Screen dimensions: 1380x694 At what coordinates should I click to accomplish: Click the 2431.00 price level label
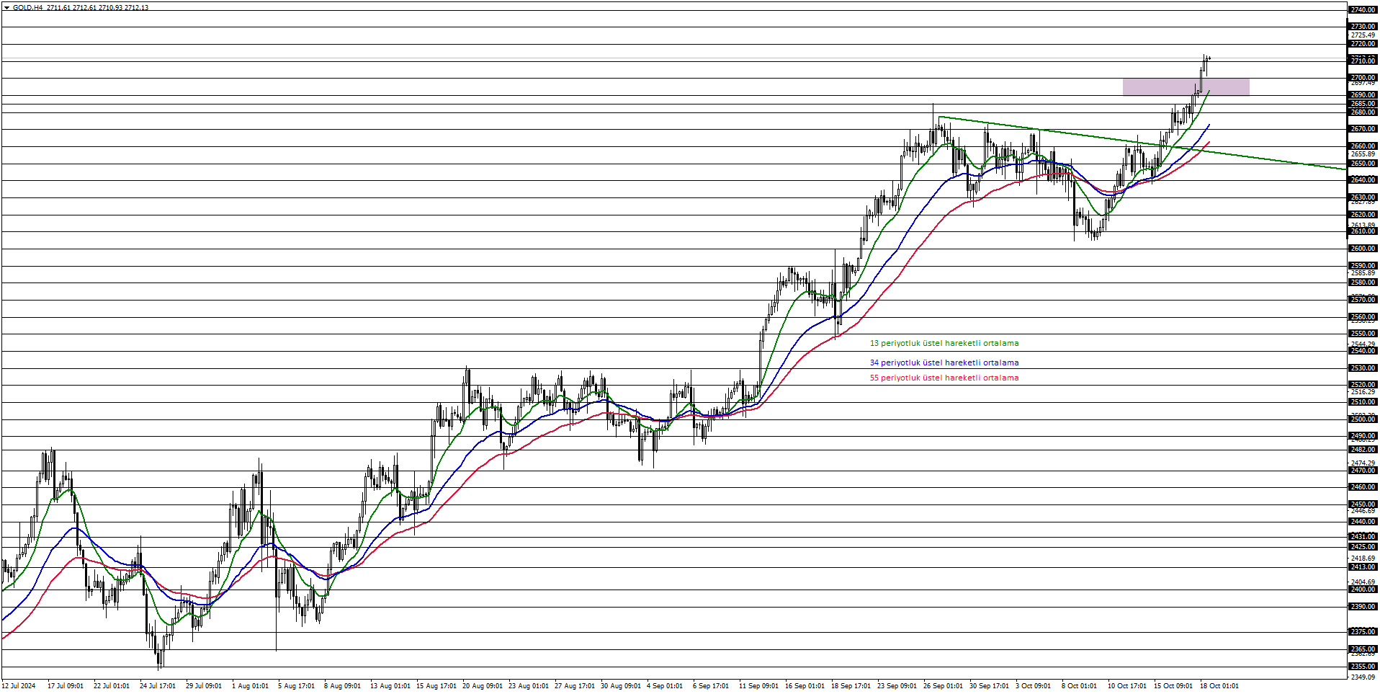1363,537
